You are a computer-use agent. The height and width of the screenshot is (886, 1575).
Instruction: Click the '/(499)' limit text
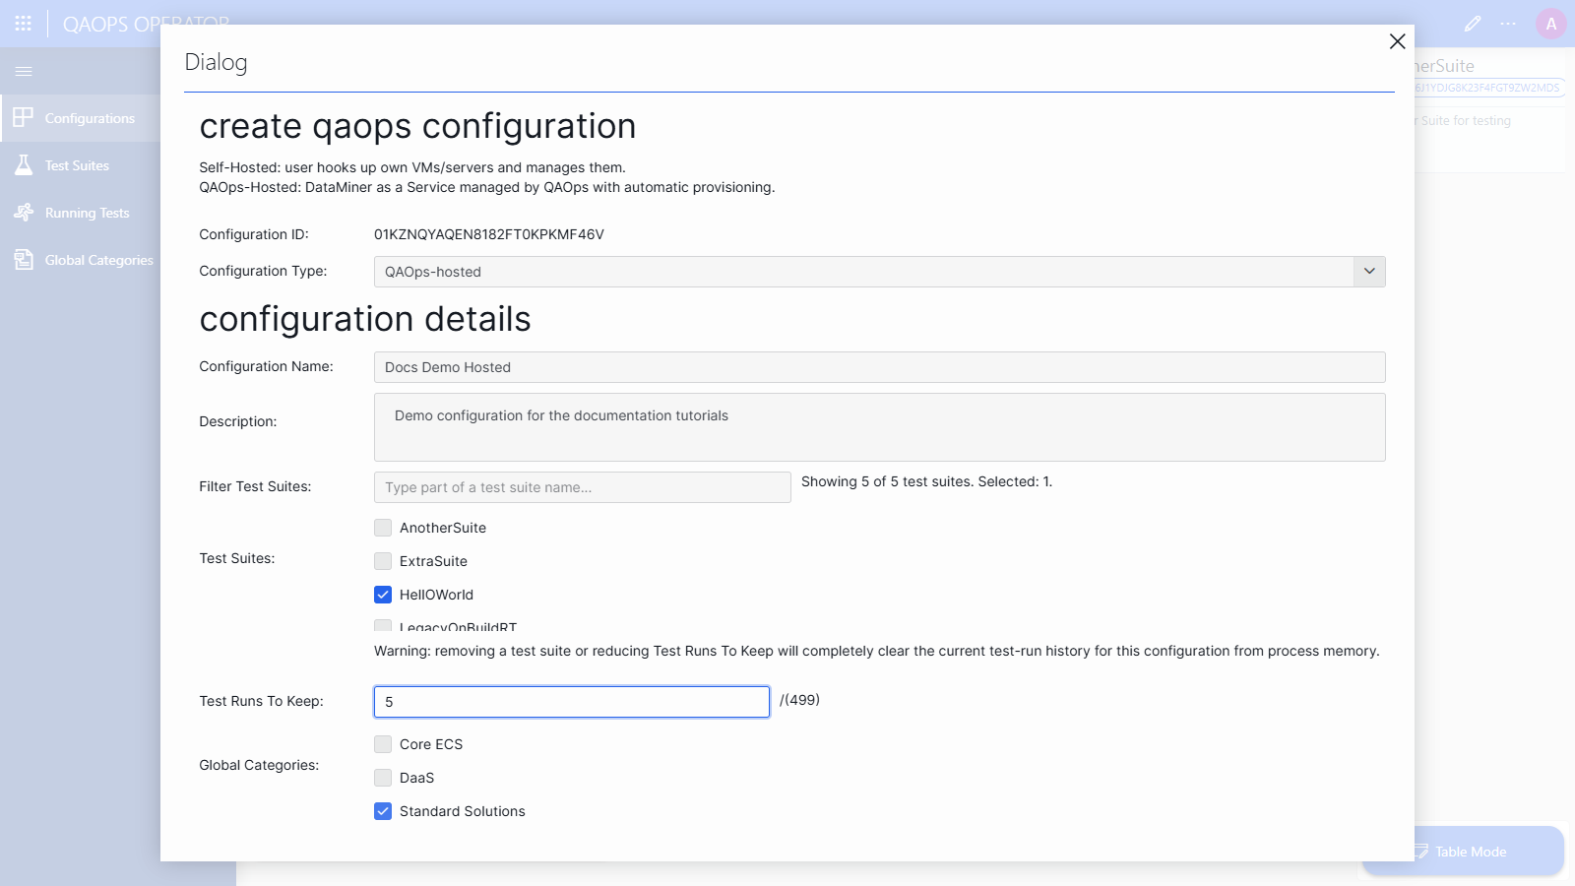tap(799, 700)
